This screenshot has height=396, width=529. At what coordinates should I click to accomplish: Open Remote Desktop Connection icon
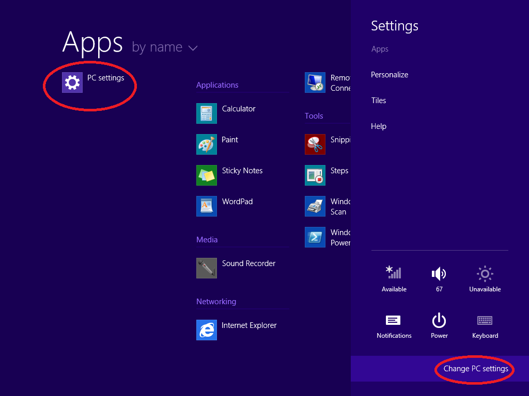tap(315, 82)
